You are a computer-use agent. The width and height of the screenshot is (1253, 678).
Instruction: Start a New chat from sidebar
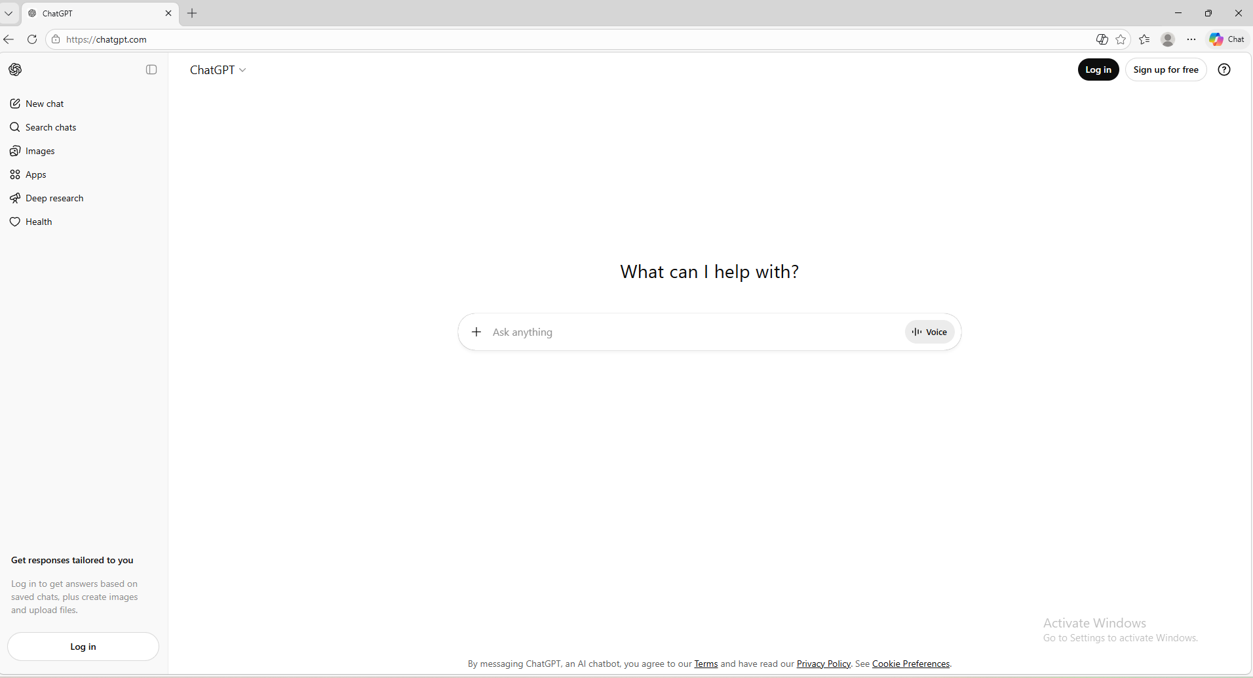[45, 104]
